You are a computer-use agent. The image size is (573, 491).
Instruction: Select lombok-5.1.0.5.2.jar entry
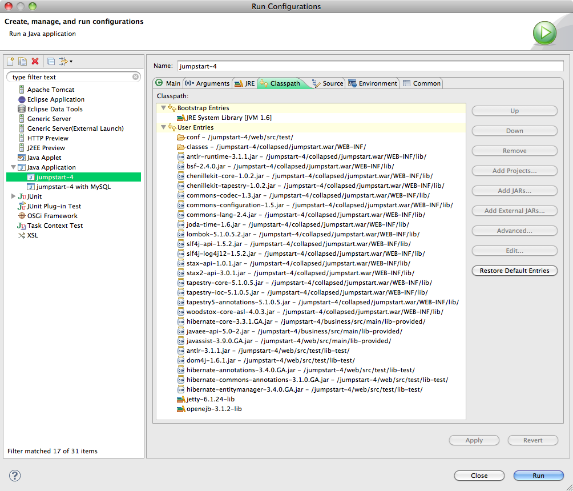tap(298, 234)
